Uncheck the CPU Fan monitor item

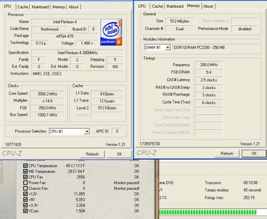[x=25, y=177]
